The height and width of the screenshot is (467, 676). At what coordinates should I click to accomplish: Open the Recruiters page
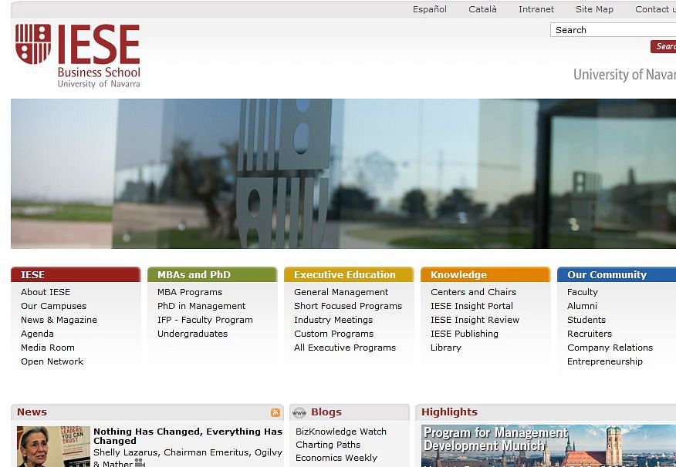coord(590,334)
